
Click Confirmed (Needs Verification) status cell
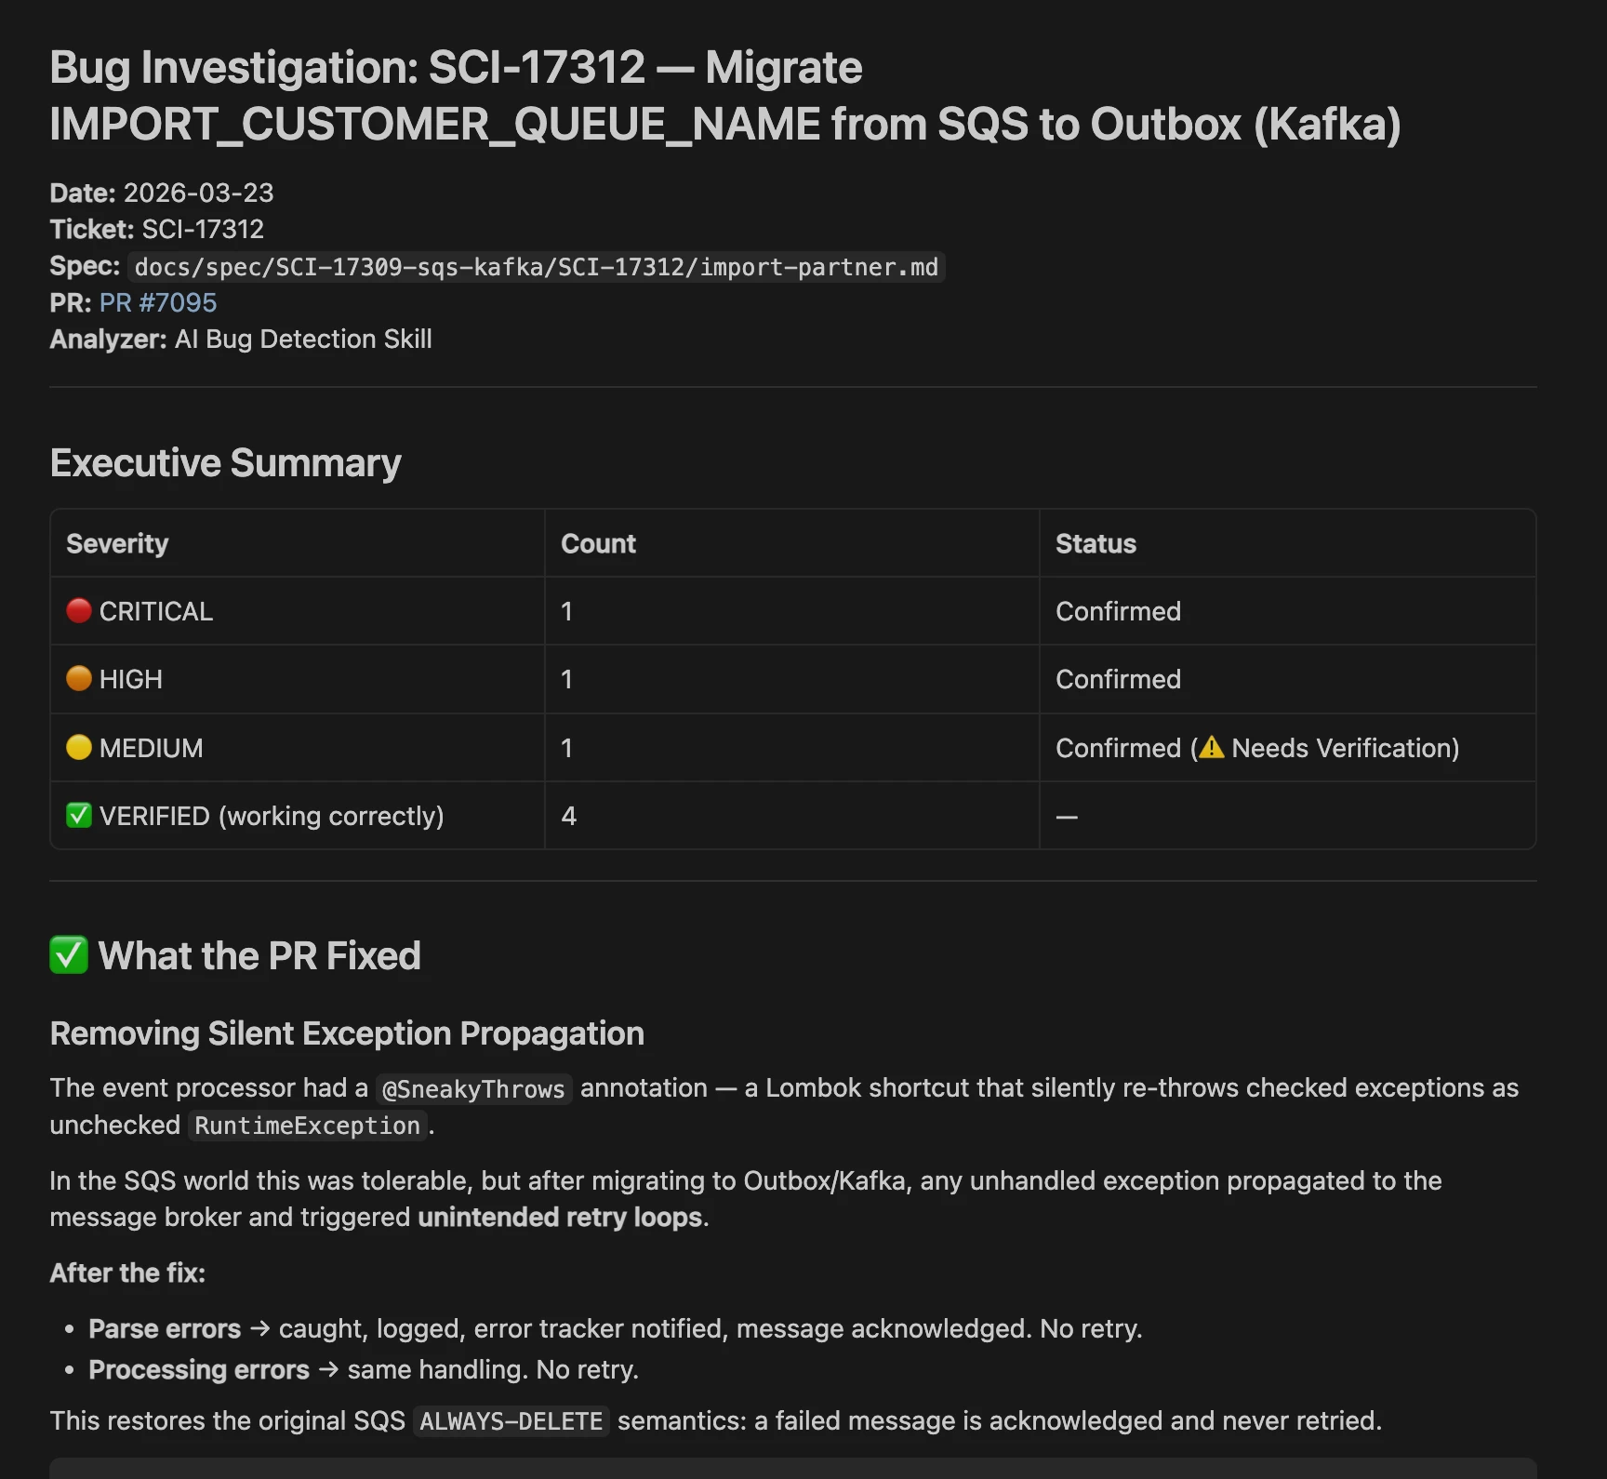click(1257, 748)
